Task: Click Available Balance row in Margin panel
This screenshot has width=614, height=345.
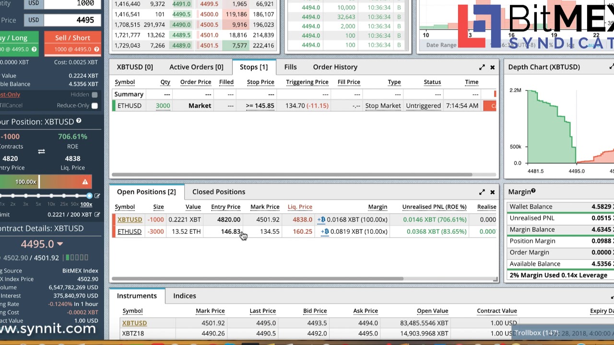Action: [560, 264]
